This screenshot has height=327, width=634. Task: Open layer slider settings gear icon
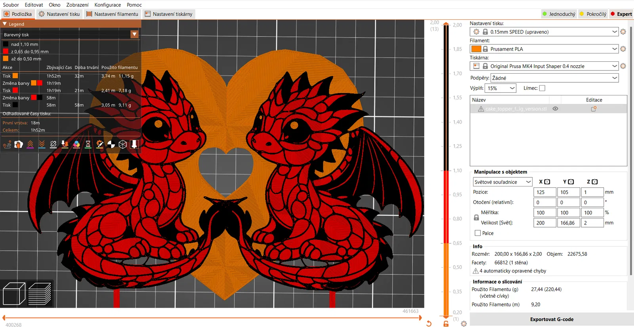464,323
